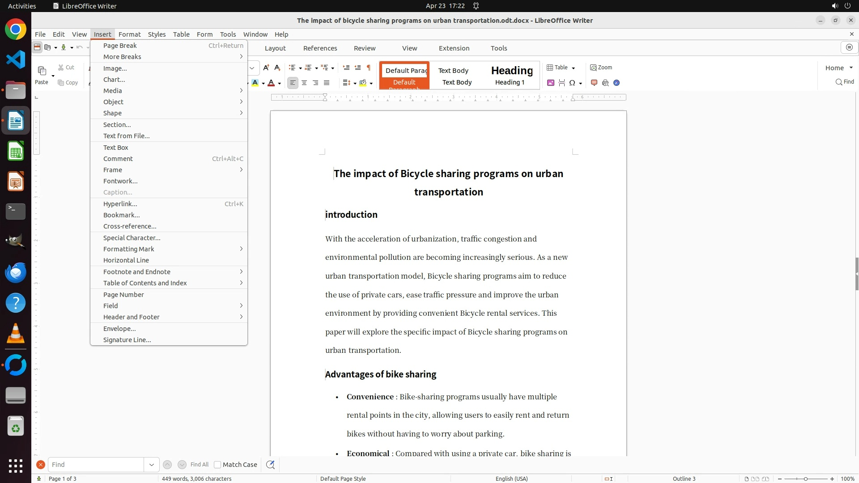The height and width of the screenshot is (483, 859).
Task: Expand the line spacing dropdown
Action: [x=355, y=83]
